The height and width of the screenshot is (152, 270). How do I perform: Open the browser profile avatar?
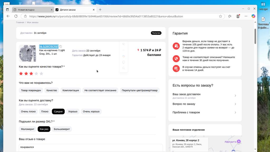click(238, 16)
